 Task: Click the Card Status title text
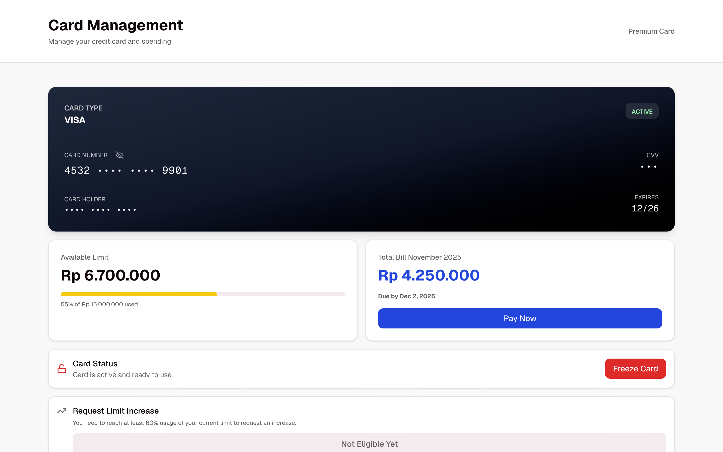[95, 364]
